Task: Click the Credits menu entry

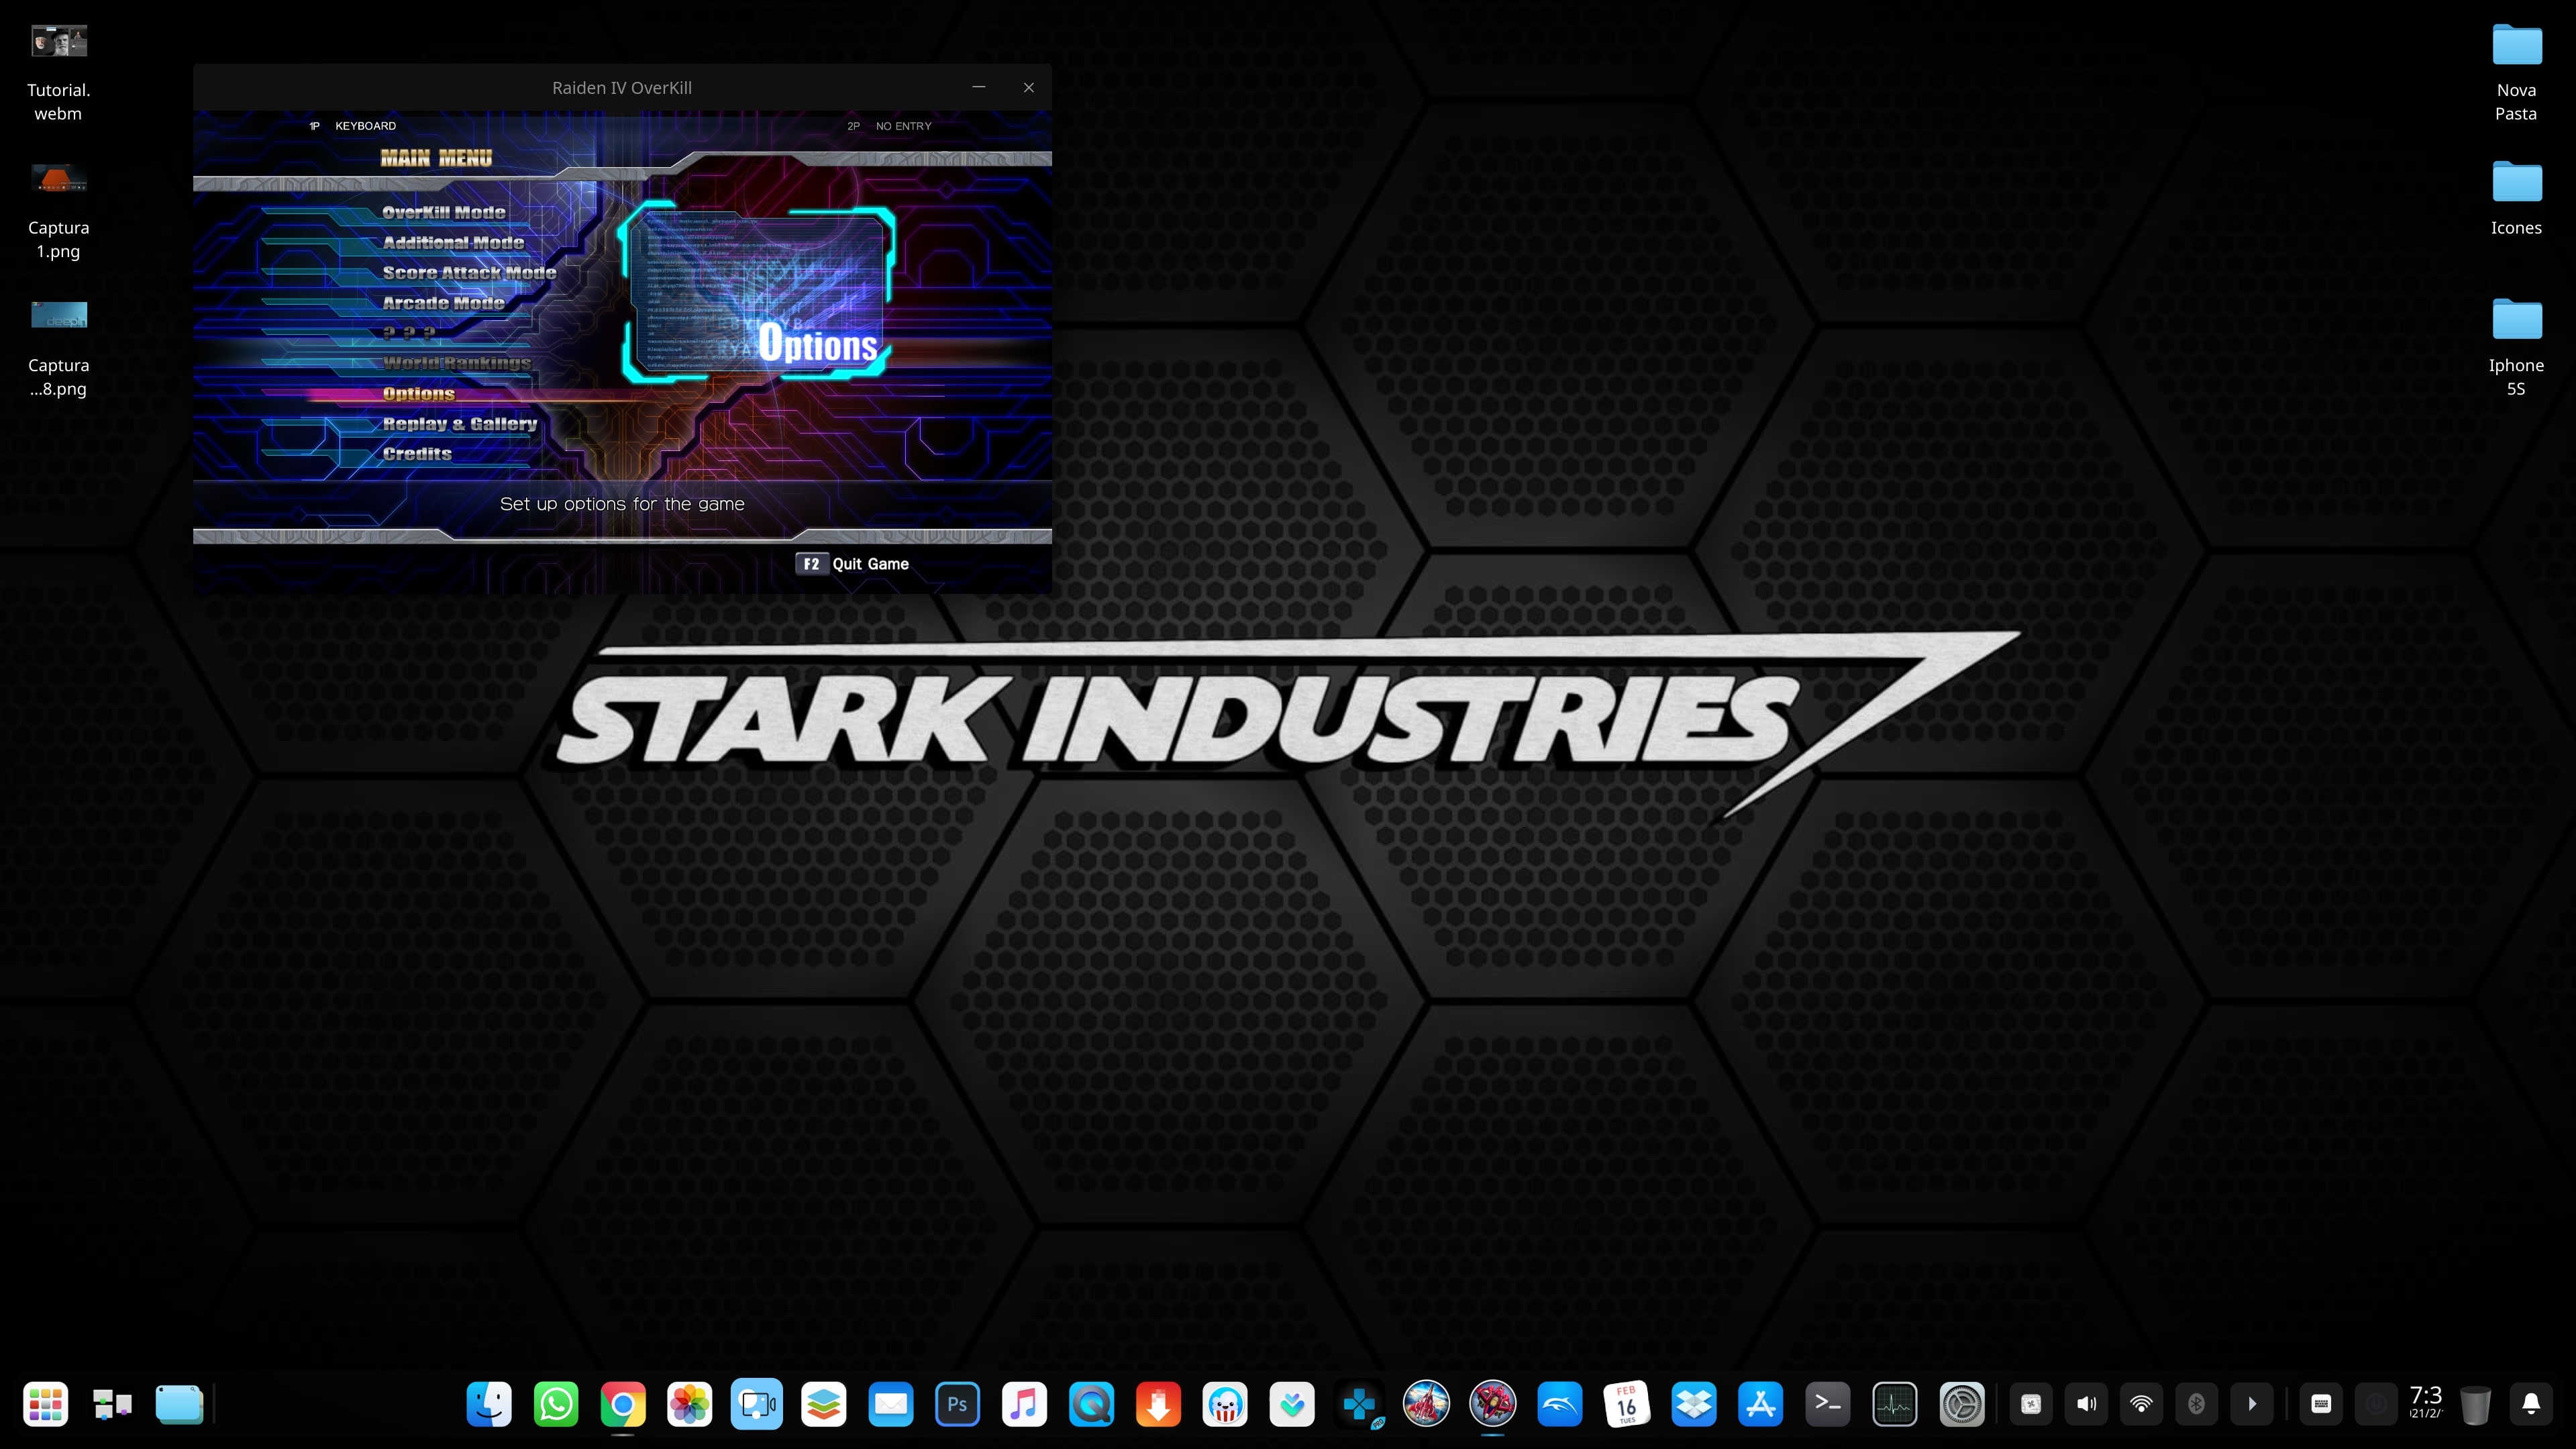Action: click(417, 453)
